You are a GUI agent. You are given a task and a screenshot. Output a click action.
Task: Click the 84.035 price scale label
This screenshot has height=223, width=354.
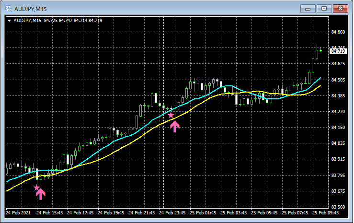click(338, 143)
